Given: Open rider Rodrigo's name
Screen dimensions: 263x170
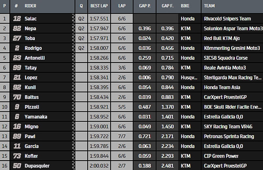Looking at the screenshot, I should [x=33, y=48].
